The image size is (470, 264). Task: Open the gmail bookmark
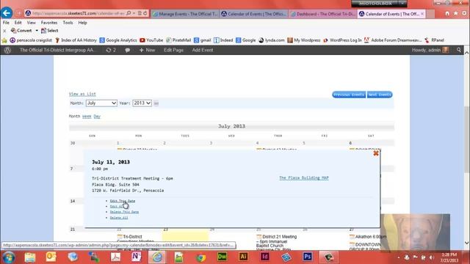[203, 40]
